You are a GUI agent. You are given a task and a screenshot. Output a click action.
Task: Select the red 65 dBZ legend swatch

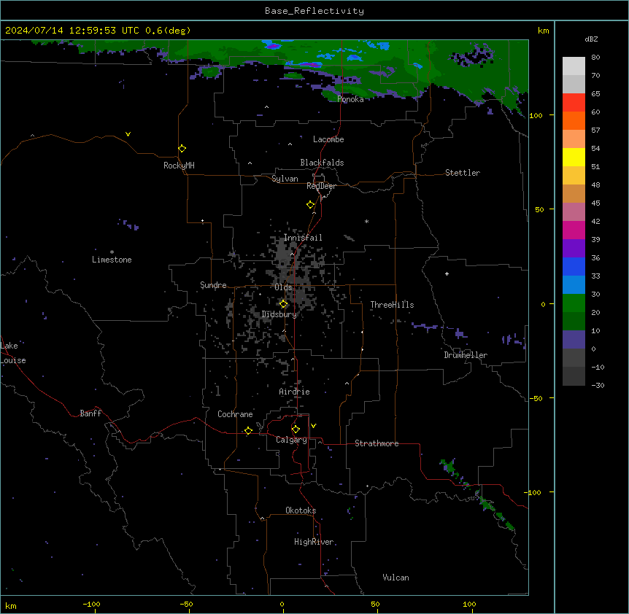[574, 102]
